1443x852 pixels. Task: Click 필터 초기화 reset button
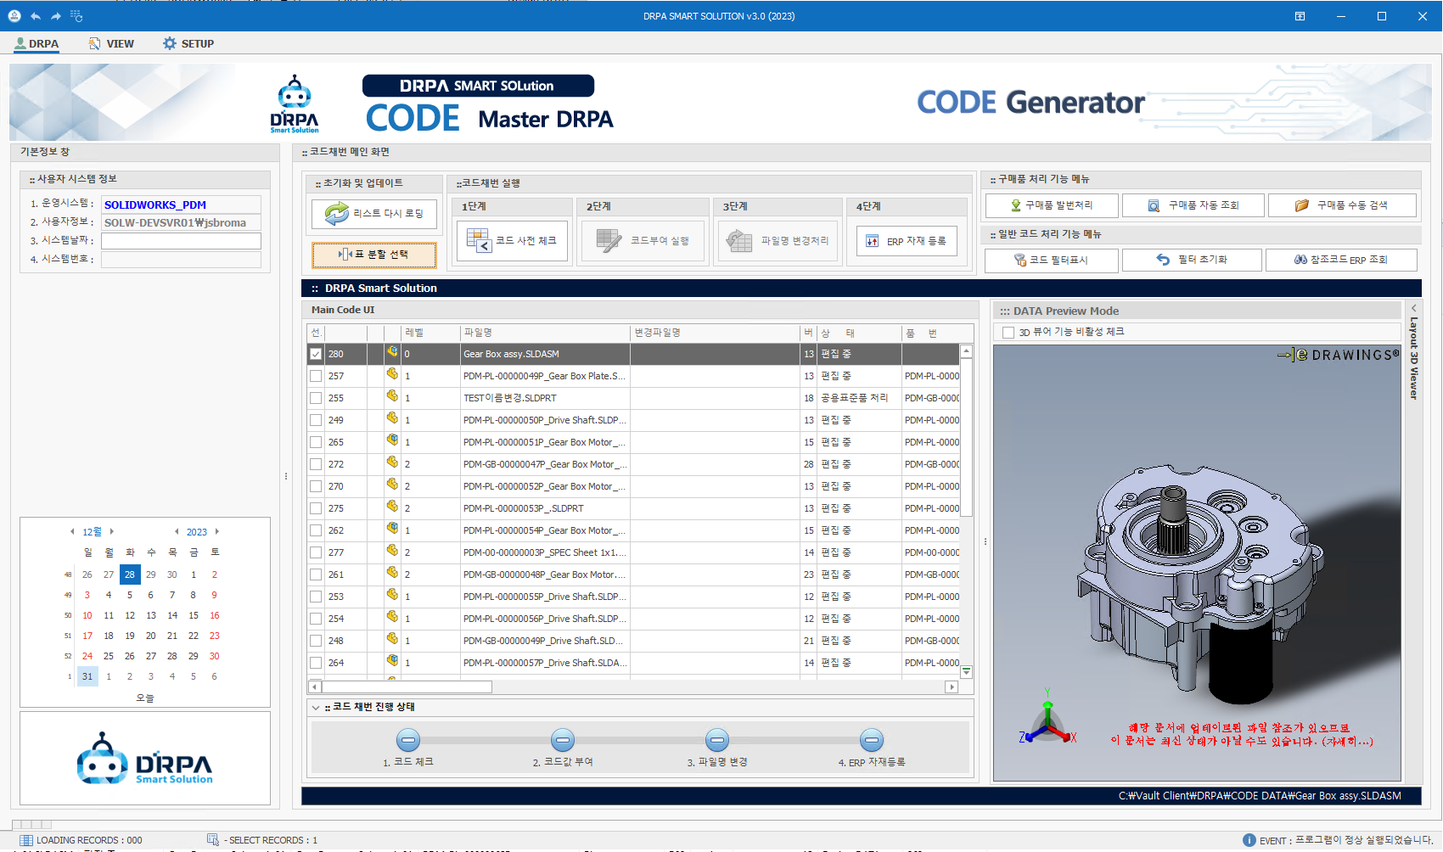click(1192, 260)
